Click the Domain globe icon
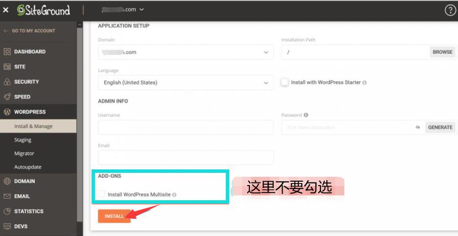Screen dimensions: 458x236 click(7, 181)
